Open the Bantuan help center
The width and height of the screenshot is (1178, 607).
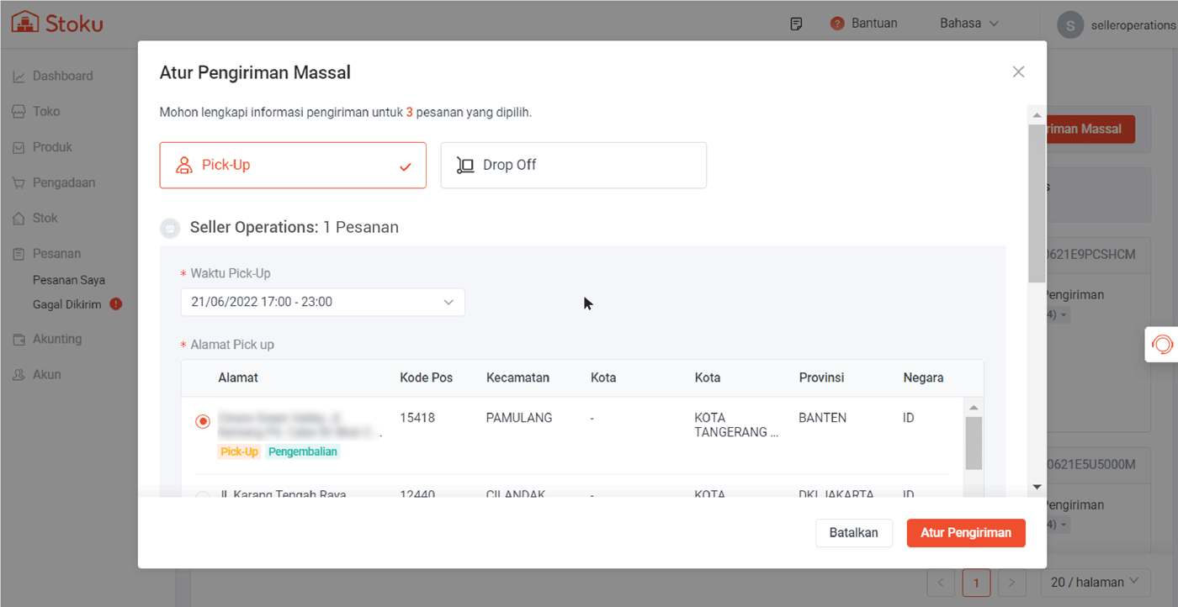873,24
